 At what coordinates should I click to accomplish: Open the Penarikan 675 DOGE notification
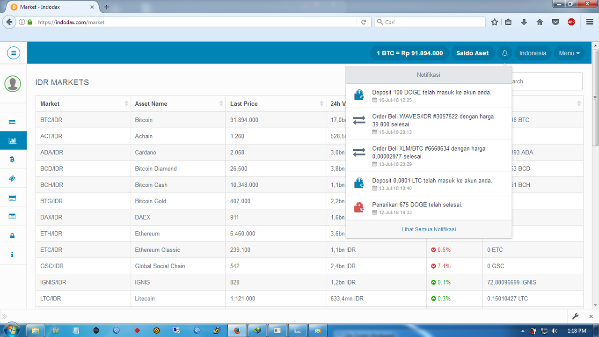click(x=429, y=208)
